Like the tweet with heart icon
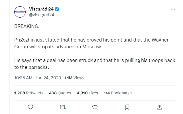Screen dimensions: 183x114 (x=95, y=107)
